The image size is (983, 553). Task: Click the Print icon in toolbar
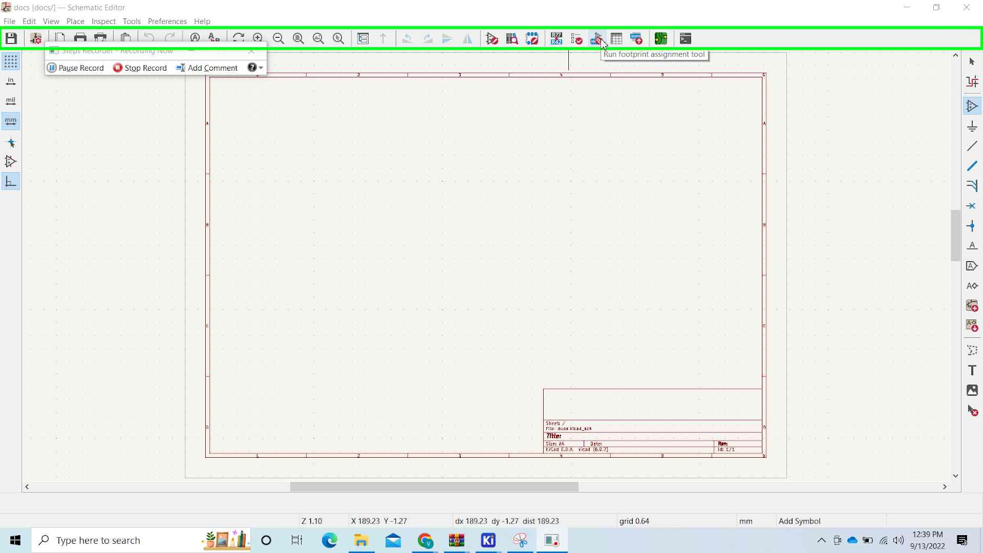(x=80, y=39)
